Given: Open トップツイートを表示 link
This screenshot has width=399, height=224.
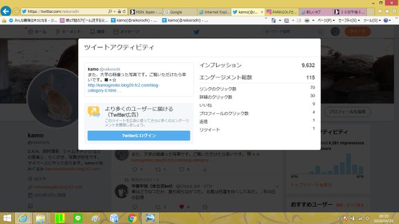Looking at the screenshot, I should [311, 185].
